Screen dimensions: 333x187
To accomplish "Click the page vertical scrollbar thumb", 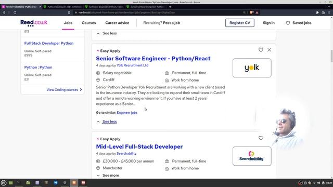I will point(331,56).
